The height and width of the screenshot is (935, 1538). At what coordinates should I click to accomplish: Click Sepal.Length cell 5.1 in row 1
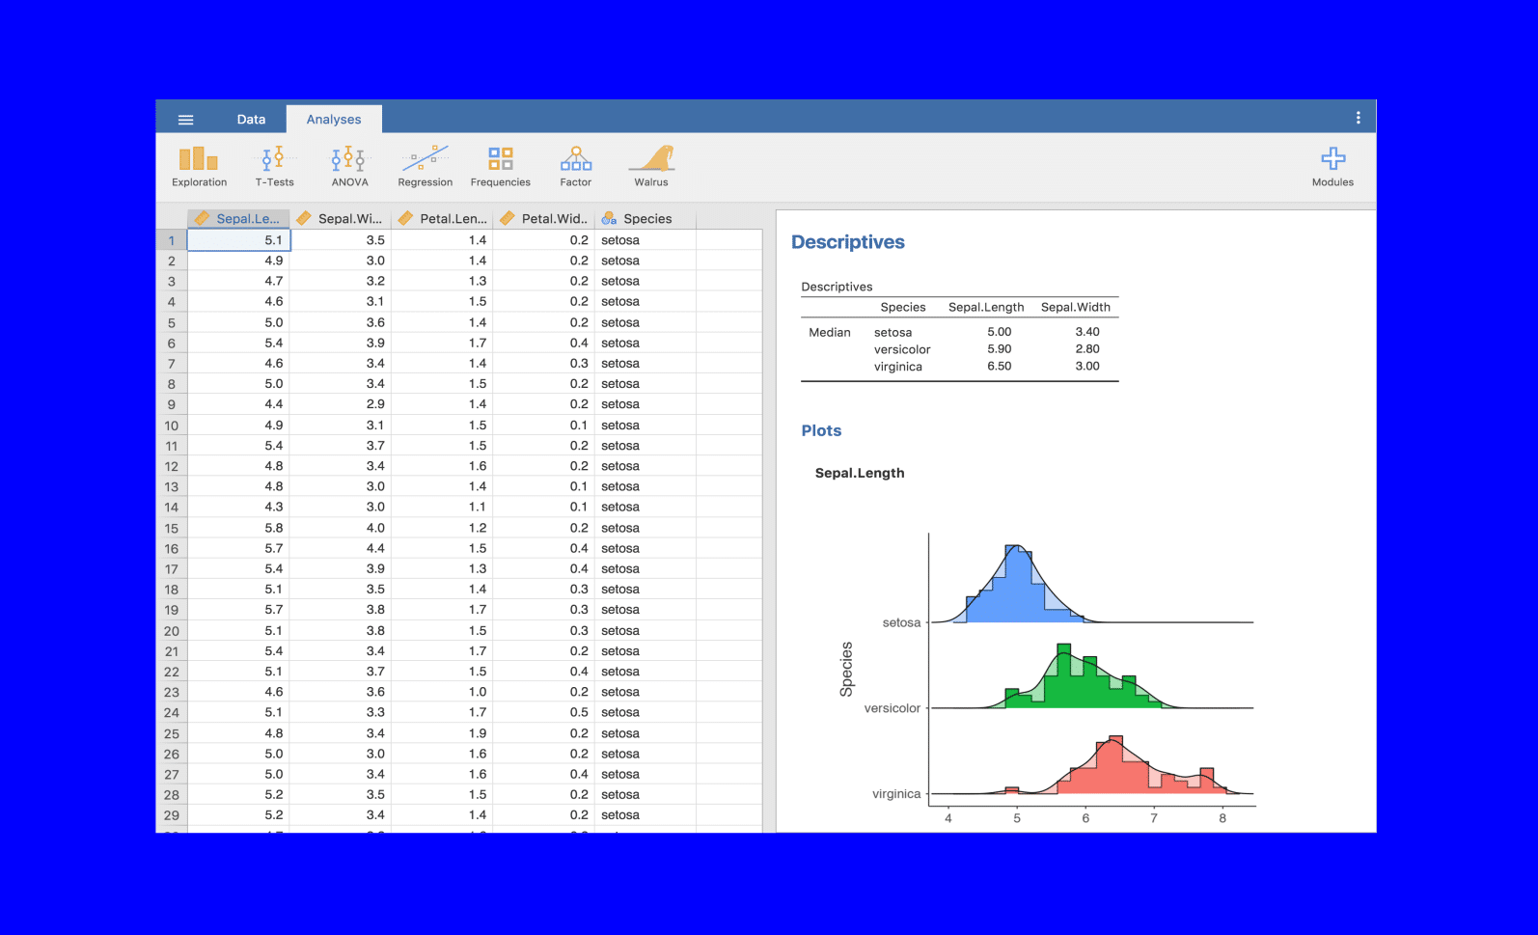click(238, 240)
